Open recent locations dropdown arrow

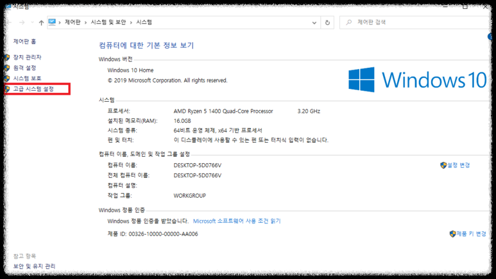click(32, 22)
